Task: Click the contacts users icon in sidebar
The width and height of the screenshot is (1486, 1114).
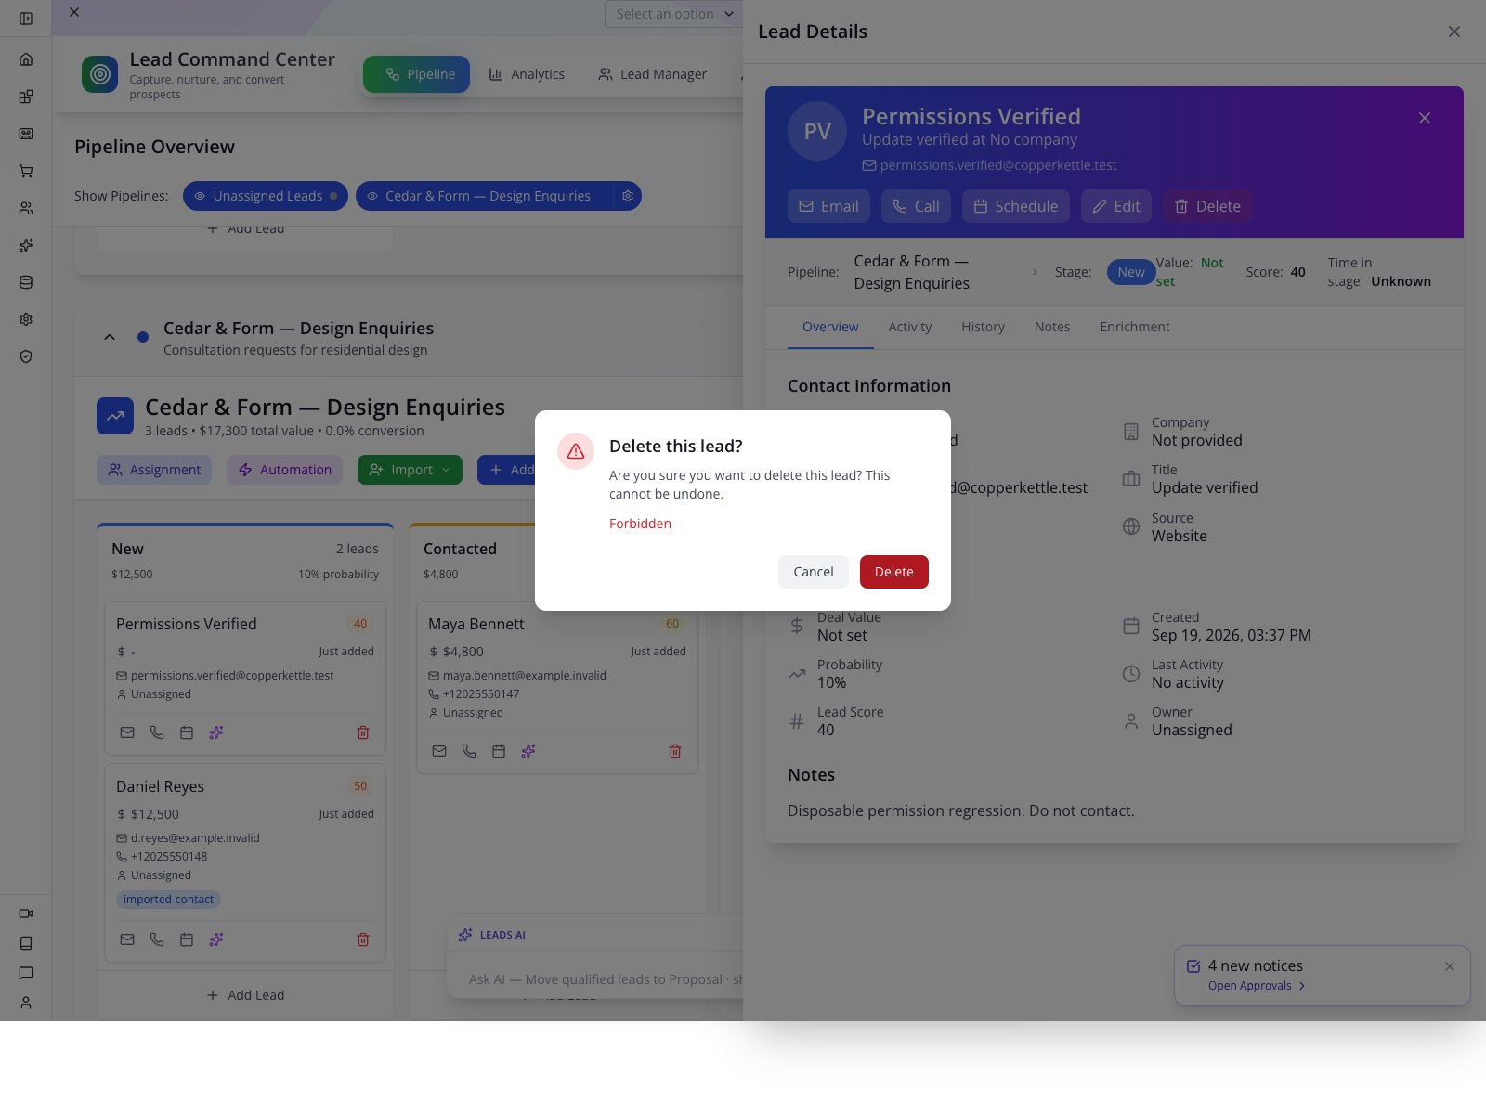Action: click(26, 208)
